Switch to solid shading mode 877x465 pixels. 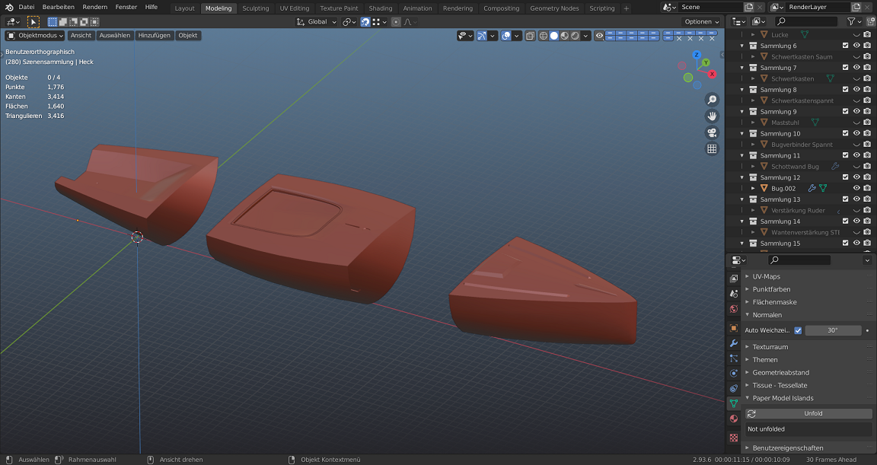pyautogui.click(x=553, y=36)
